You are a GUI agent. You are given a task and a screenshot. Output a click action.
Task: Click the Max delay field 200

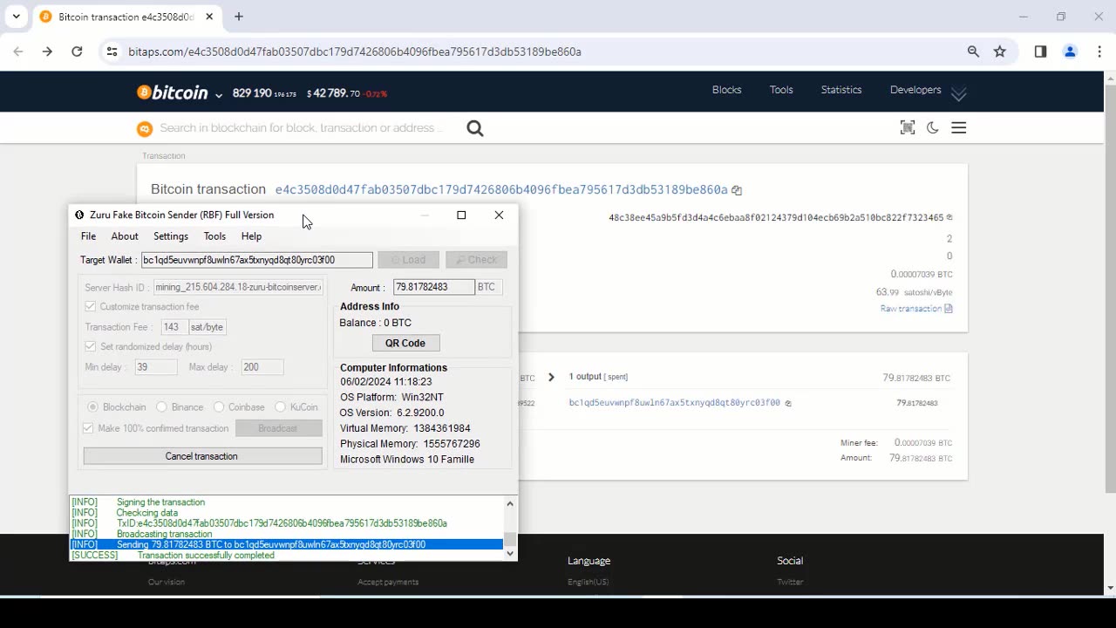point(262,367)
